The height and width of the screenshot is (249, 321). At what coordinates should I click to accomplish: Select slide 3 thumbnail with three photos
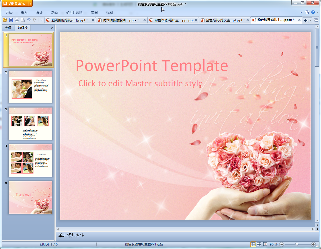30,124
